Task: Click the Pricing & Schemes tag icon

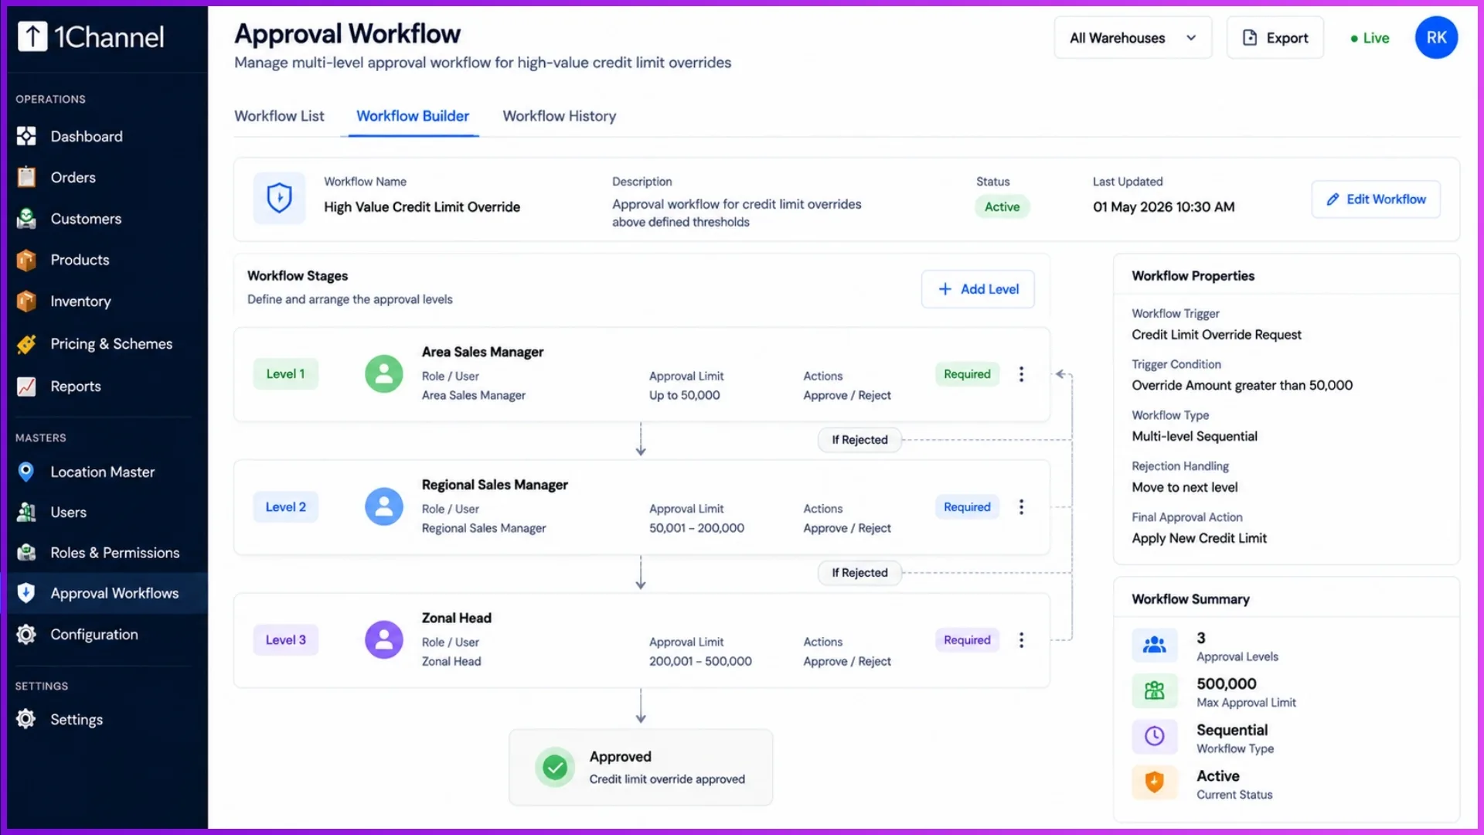Action: pyautogui.click(x=26, y=344)
